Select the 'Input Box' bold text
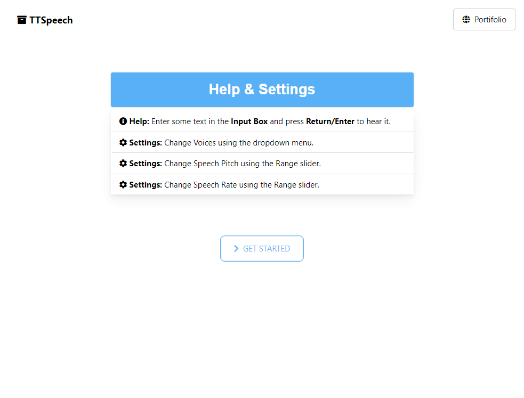The height and width of the screenshot is (398, 524). coord(249,121)
